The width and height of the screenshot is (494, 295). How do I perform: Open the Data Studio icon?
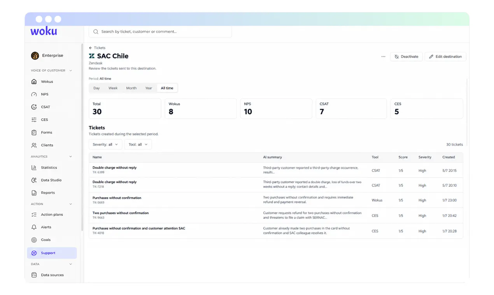click(34, 180)
